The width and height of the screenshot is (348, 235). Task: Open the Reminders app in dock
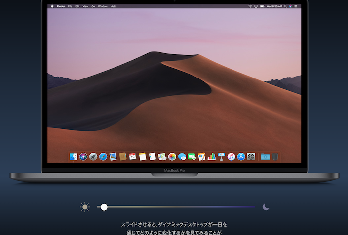tap(152, 157)
